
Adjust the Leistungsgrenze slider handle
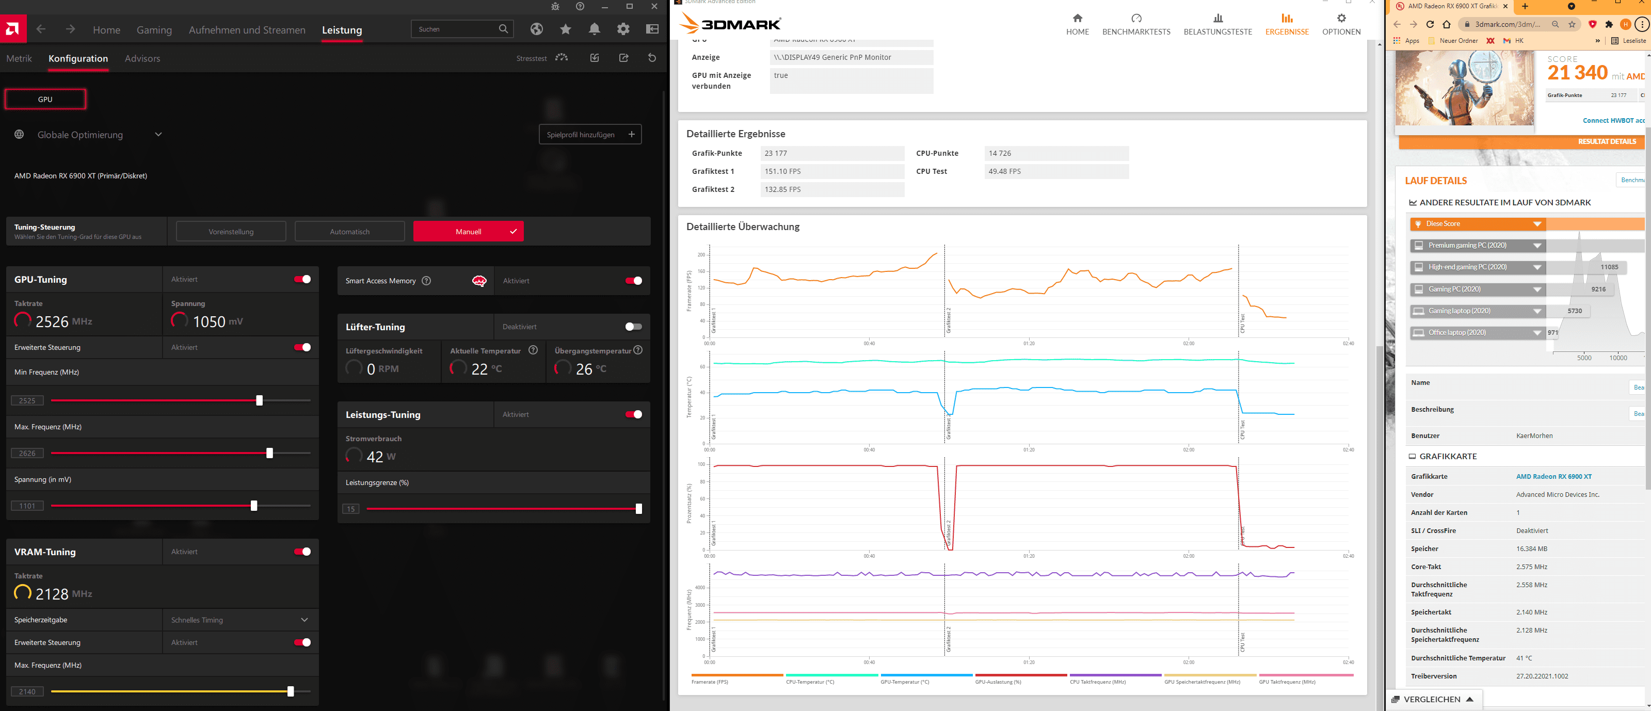coord(638,509)
